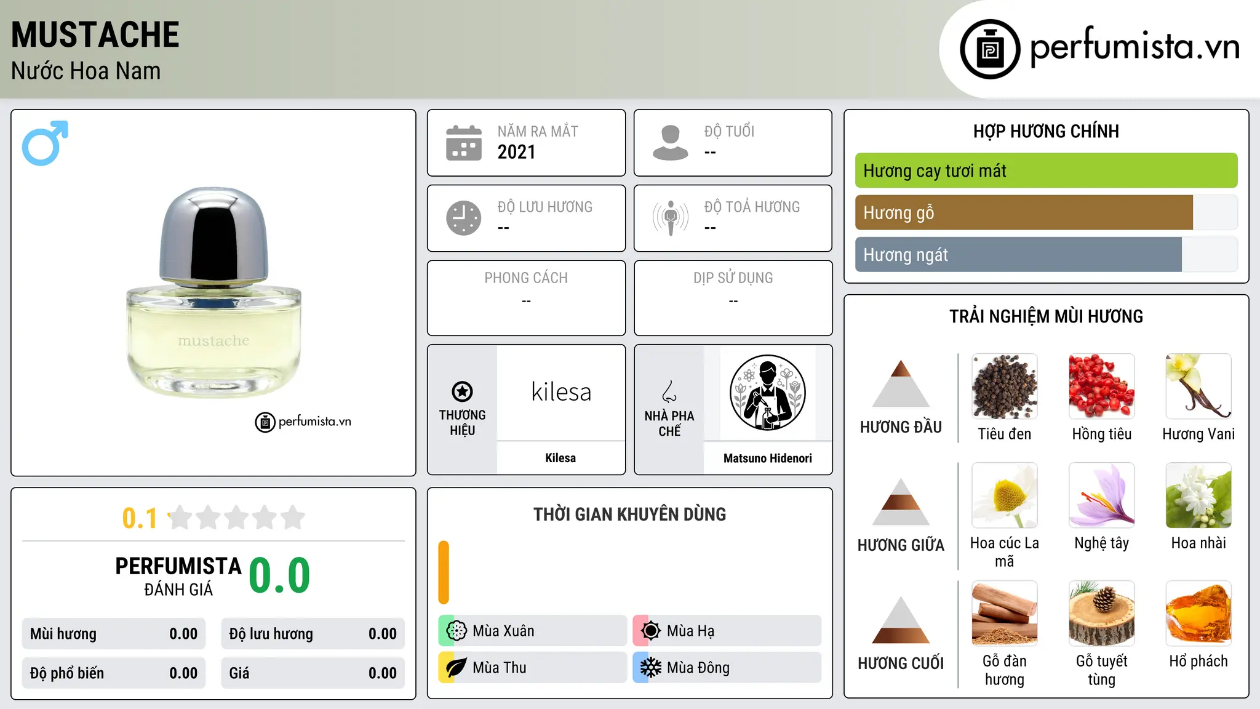The height and width of the screenshot is (709, 1260).
Task: Click the blue male gender symbol
Action: (45, 143)
